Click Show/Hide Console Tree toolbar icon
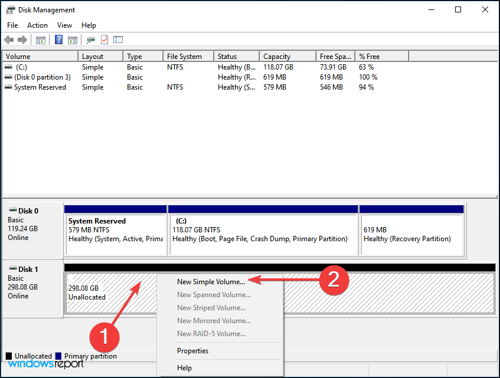 tap(41, 40)
